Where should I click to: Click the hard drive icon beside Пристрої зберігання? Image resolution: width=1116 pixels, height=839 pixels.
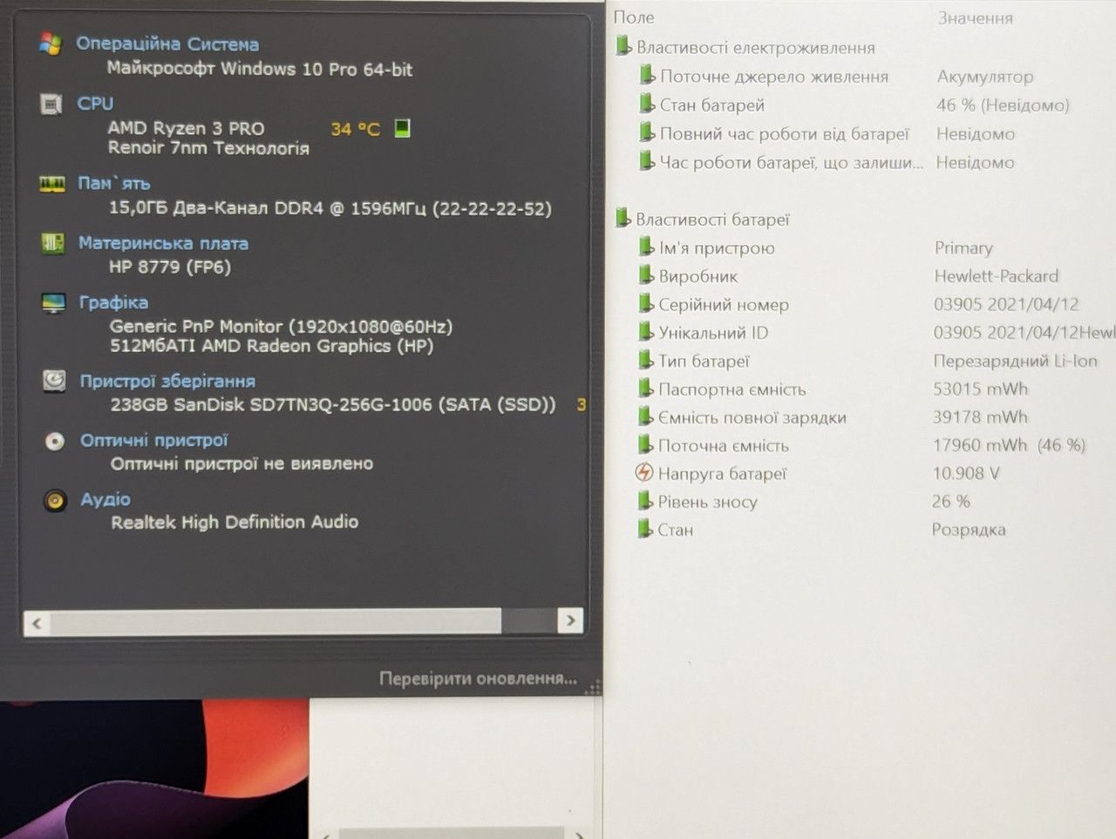(x=55, y=381)
